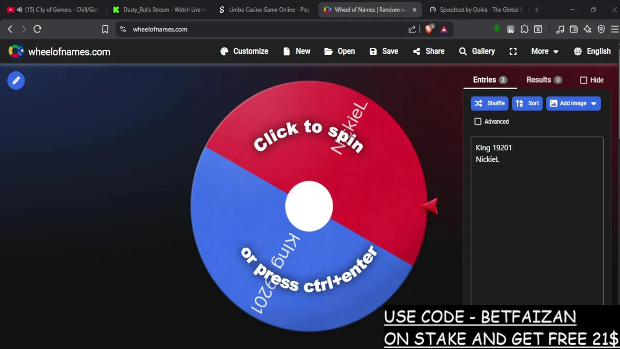Open Brave Shields lion icon
This screenshot has width=620, height=349.
tap(429, 29)
